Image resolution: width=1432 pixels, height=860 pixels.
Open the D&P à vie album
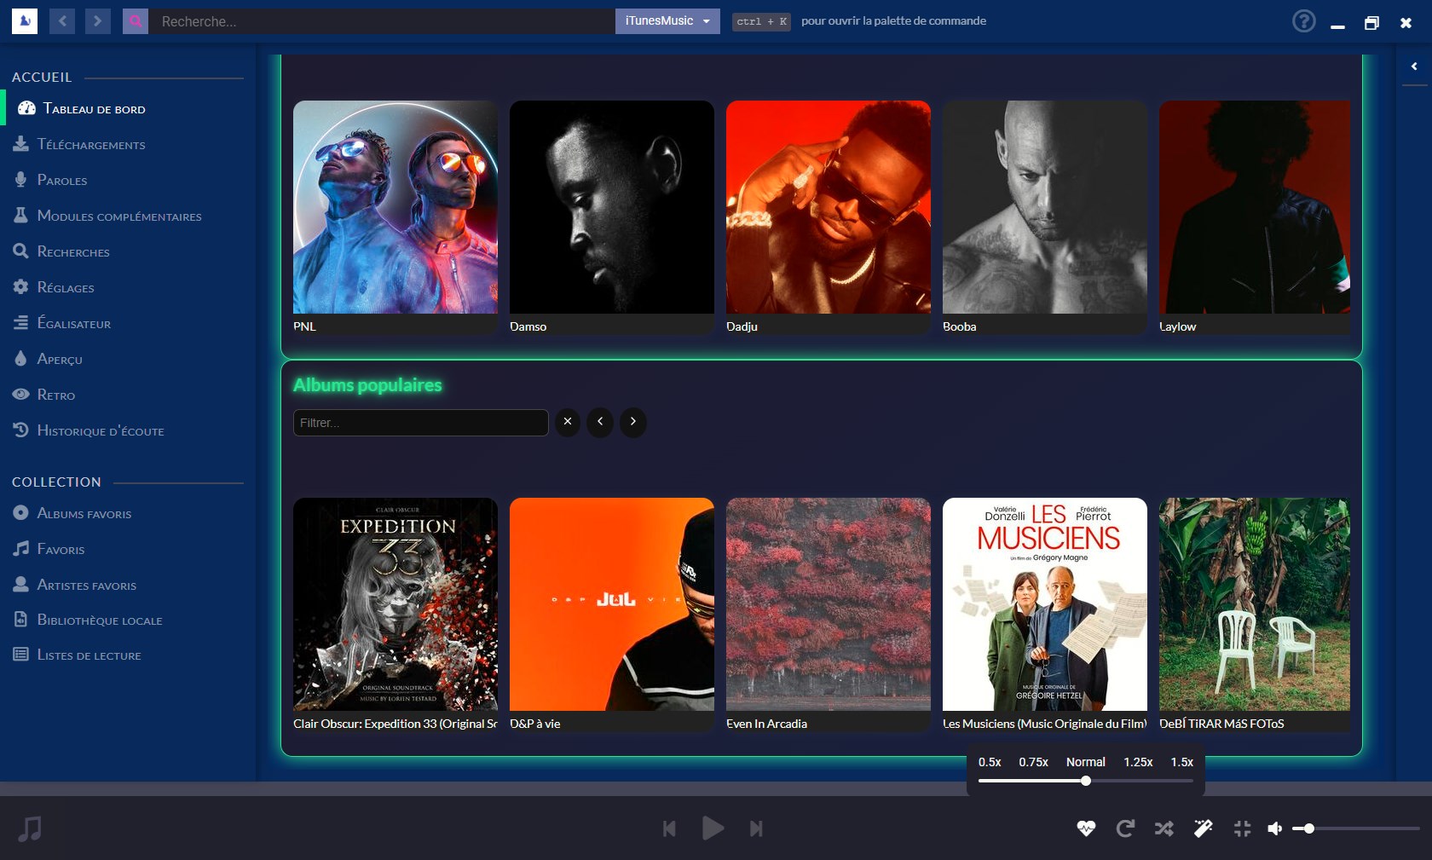coord(612,615)
